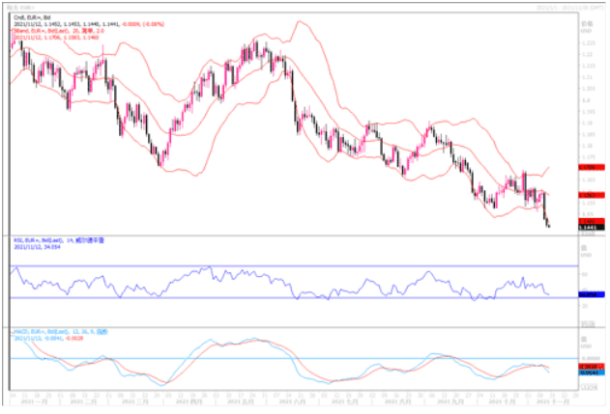Click the MACD zero horizontal line

[x=290, y=358]
